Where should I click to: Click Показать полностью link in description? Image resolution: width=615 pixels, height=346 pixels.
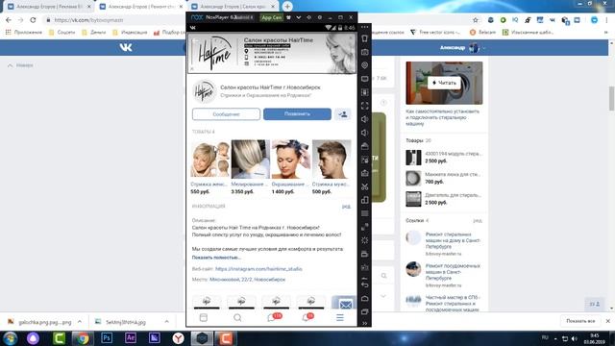click(x=216, y=258)
